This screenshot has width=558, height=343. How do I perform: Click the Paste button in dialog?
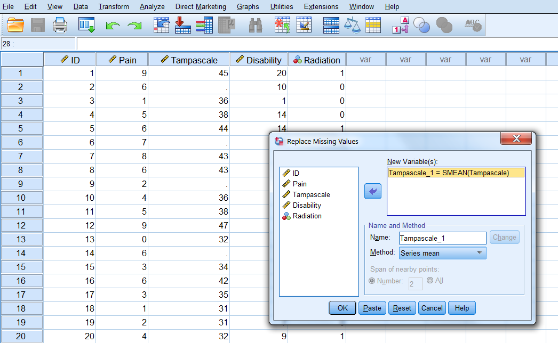click(372, 308)
